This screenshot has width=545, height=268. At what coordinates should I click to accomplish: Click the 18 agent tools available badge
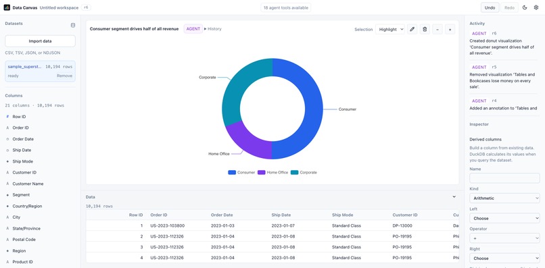286,7
